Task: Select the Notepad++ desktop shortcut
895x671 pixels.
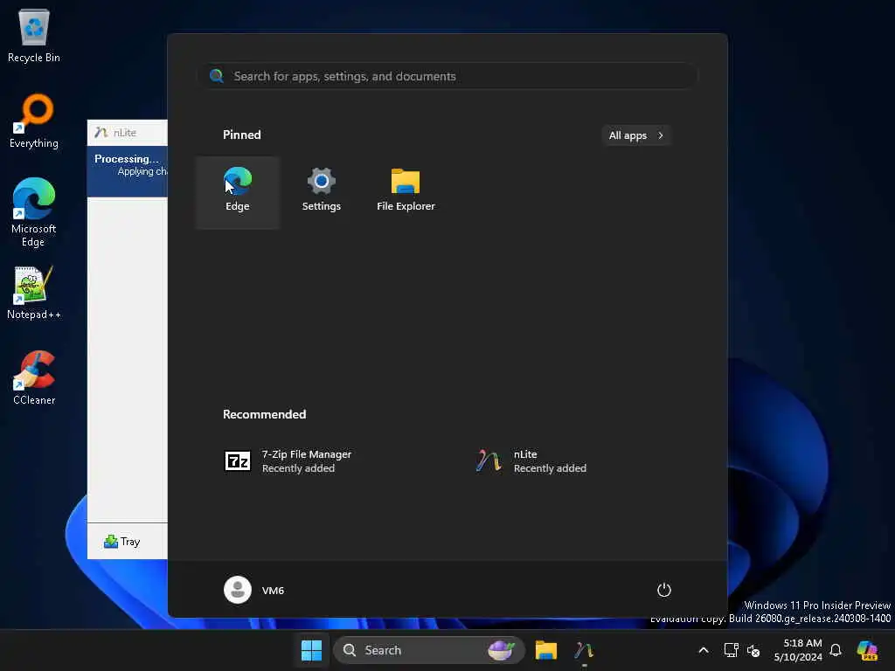Action: (x=34, y=293)
